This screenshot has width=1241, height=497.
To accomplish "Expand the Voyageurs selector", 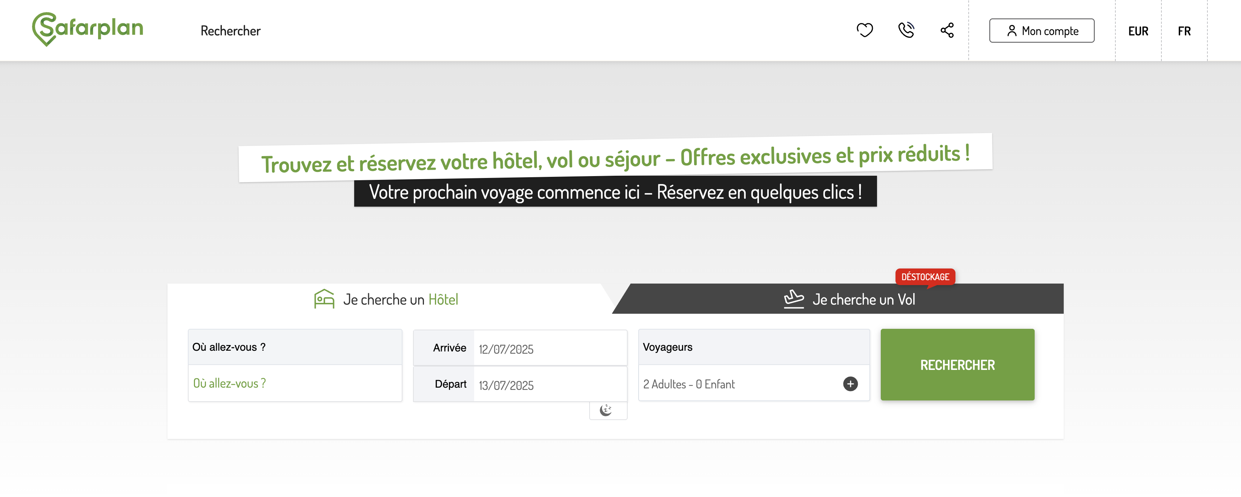I will [723, 383].
